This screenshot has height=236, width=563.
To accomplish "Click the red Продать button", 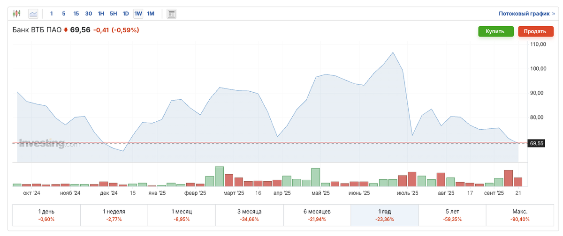I will coord(535,31).
